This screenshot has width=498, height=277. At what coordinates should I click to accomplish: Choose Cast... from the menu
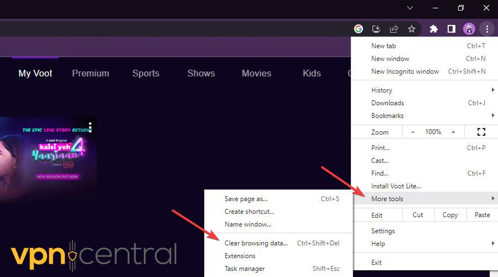pos(424,160)
